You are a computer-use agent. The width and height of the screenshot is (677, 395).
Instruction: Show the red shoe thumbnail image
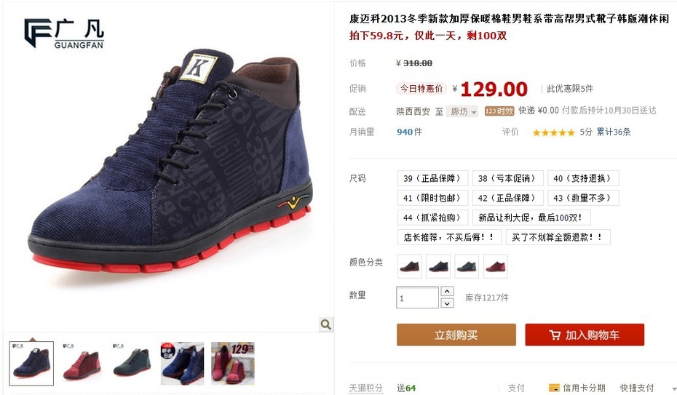click(82, 364)
